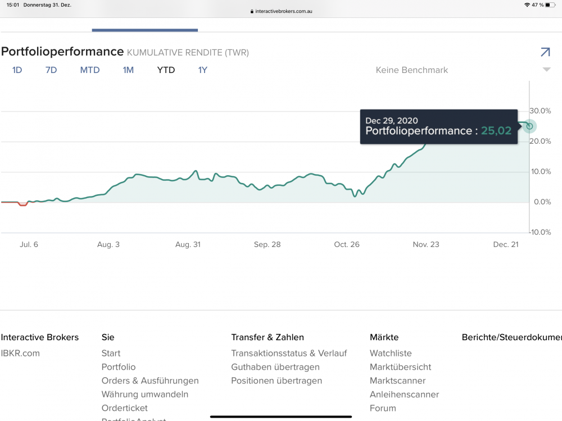Open the expand chart arrow icon
The image size is (562, 421).
pyautogui.click(x=545, y=52)
